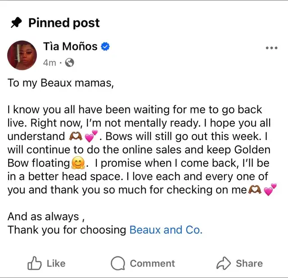The image size is (288, 278).
Task: Click the pushpin icon beside Pinned post
Action: tap(17, 23)
